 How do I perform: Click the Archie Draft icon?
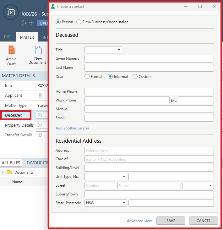point(11,50)
